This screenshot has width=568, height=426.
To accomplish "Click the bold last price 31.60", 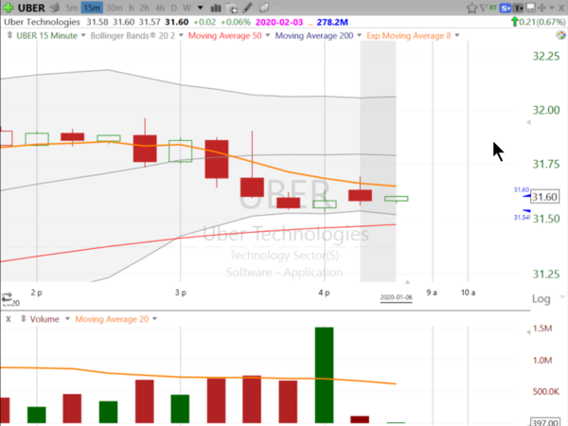I will click(176, 22).
